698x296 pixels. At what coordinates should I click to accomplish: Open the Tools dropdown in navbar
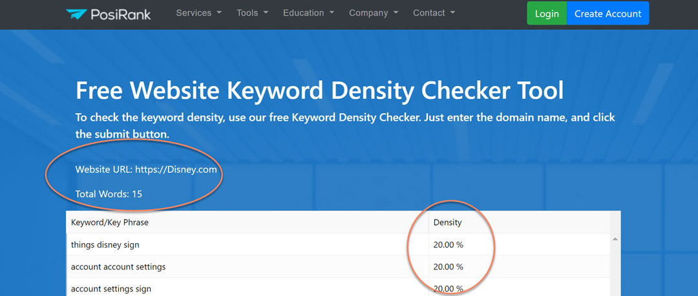click(252, 13)
